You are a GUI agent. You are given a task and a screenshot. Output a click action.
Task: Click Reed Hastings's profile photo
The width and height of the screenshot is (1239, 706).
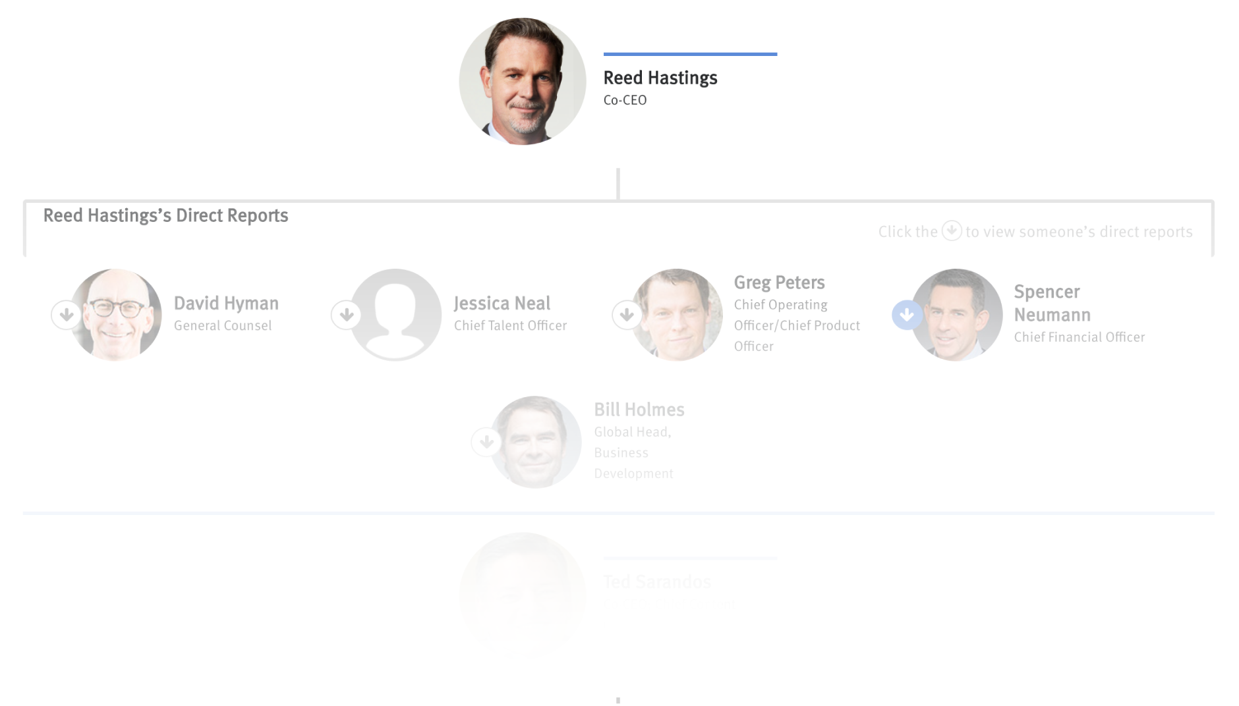(522, 81)
